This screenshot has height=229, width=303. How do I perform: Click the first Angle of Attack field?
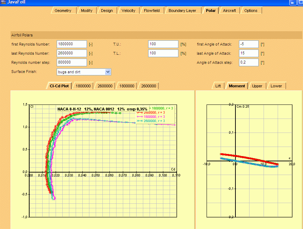(248, 44)
